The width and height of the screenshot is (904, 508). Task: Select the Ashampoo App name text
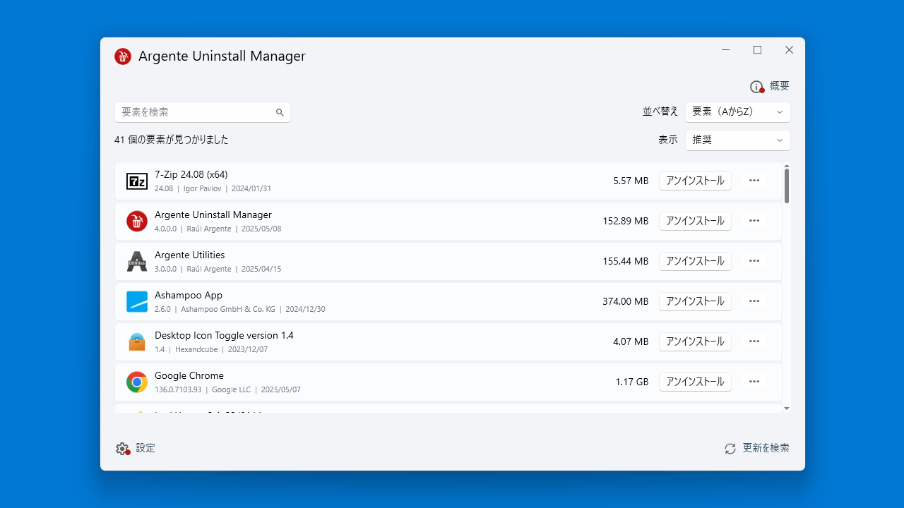point(189,295)
